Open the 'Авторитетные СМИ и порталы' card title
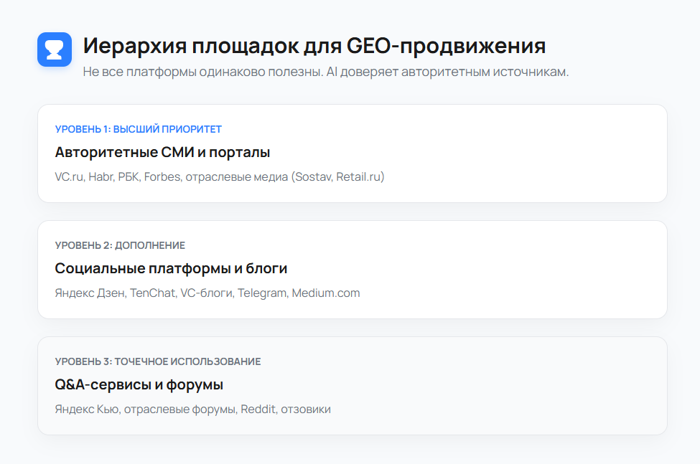700x464 pixels. click(162, 153)
